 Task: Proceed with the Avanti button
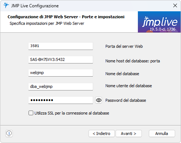pos(129,134)
